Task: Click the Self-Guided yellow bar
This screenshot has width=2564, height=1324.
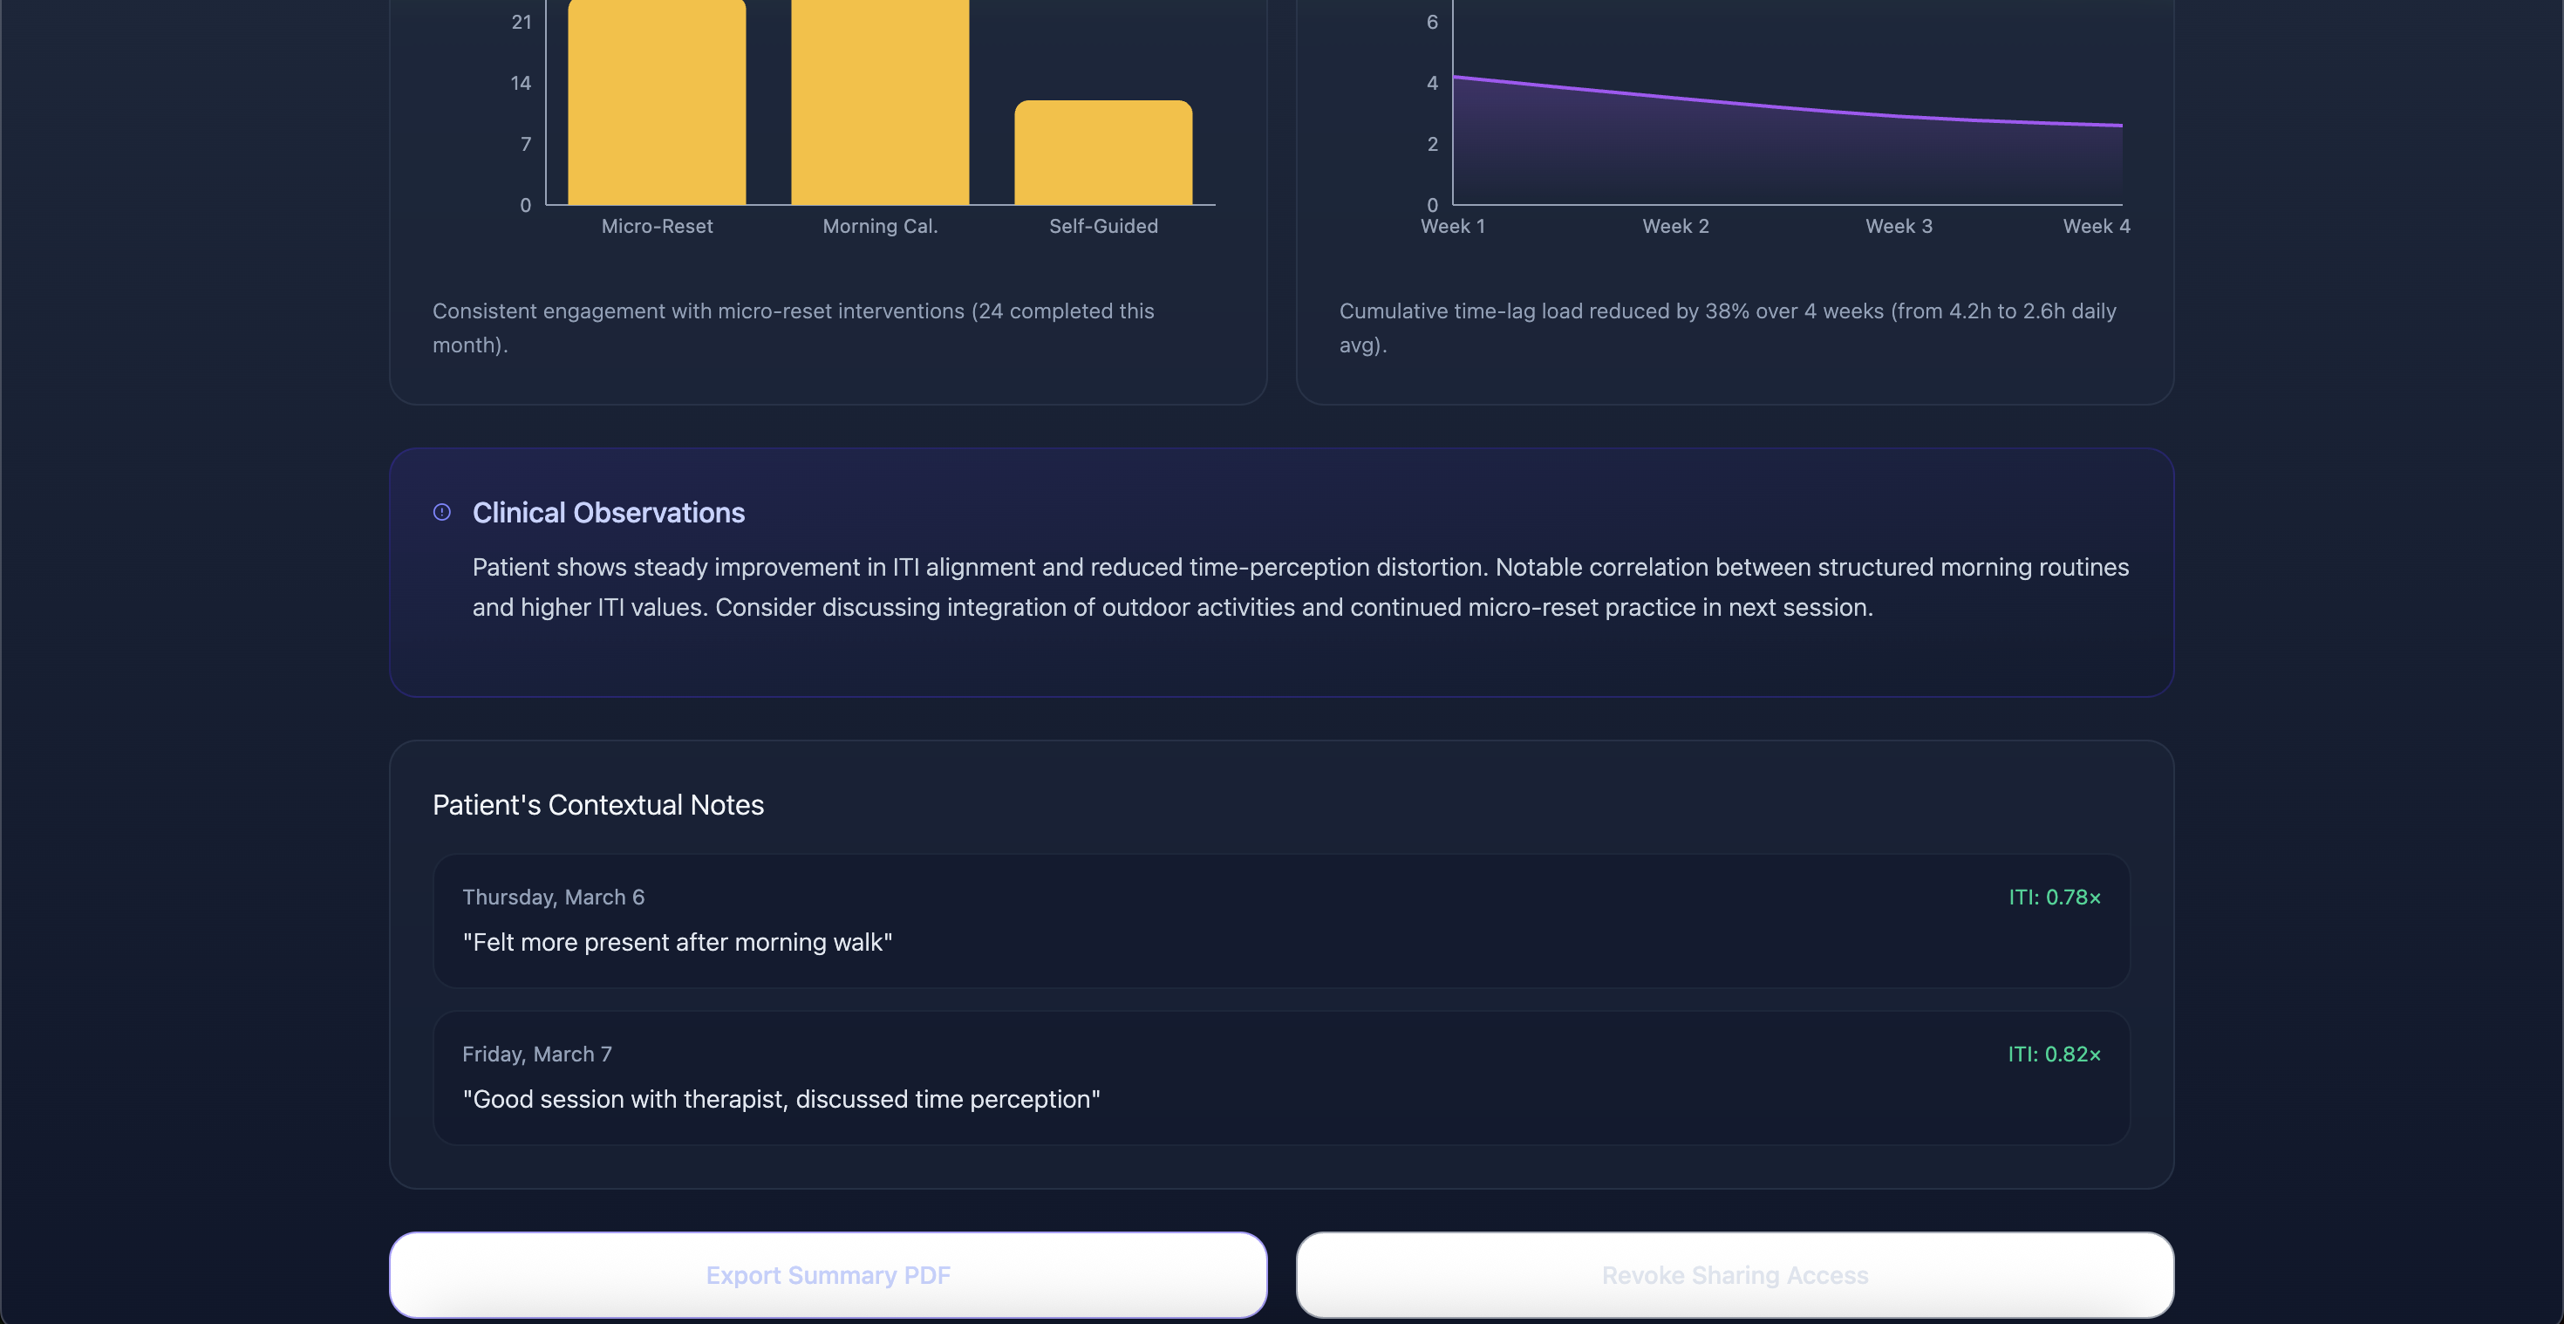Action: (x=1103, y=154)
